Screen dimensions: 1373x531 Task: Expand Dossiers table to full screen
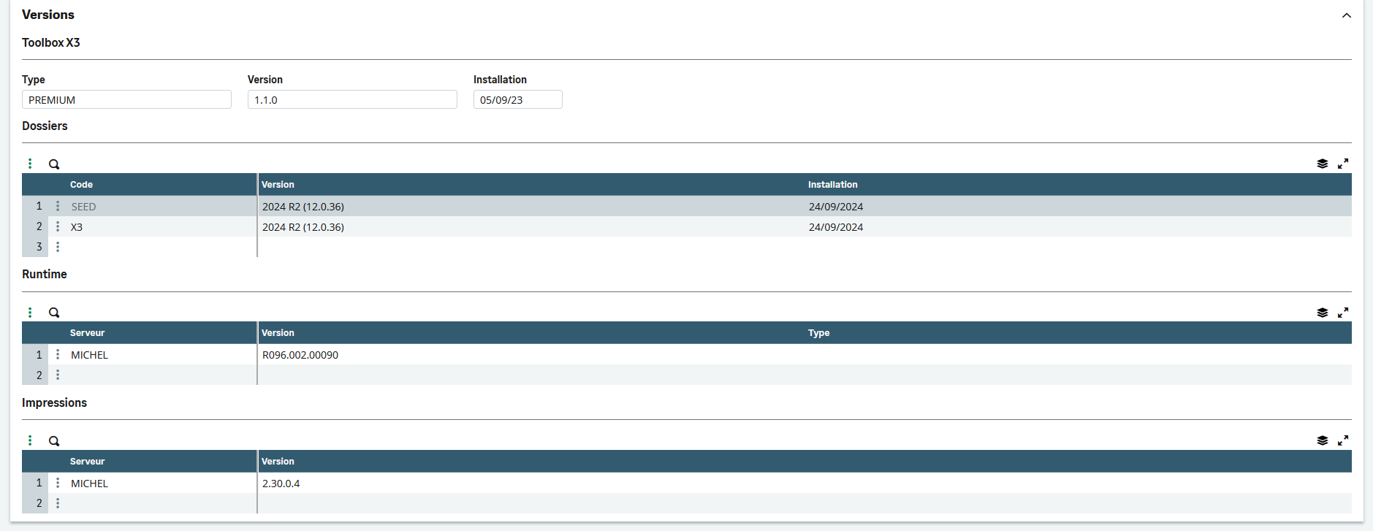[x=1343, y=164]
